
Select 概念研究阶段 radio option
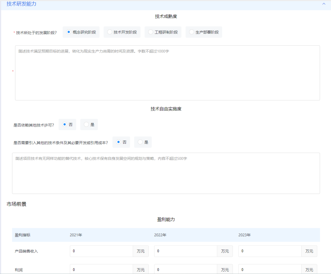[x=81, y=32]
